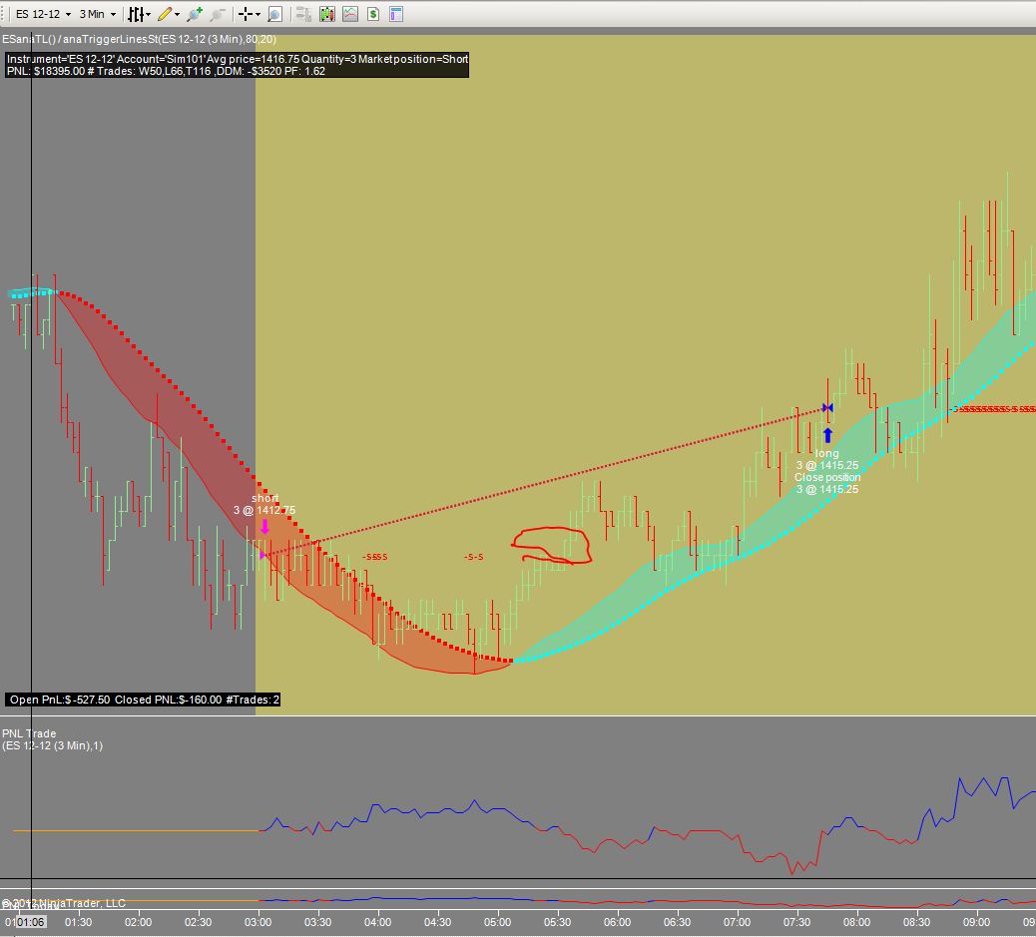Click the 08:00 time axis label

pos(856,922)
